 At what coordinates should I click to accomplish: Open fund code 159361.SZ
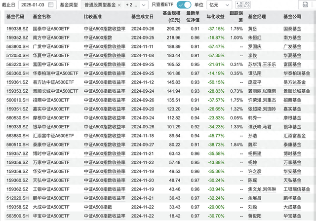pyautogui.click(x=17, y=82)
